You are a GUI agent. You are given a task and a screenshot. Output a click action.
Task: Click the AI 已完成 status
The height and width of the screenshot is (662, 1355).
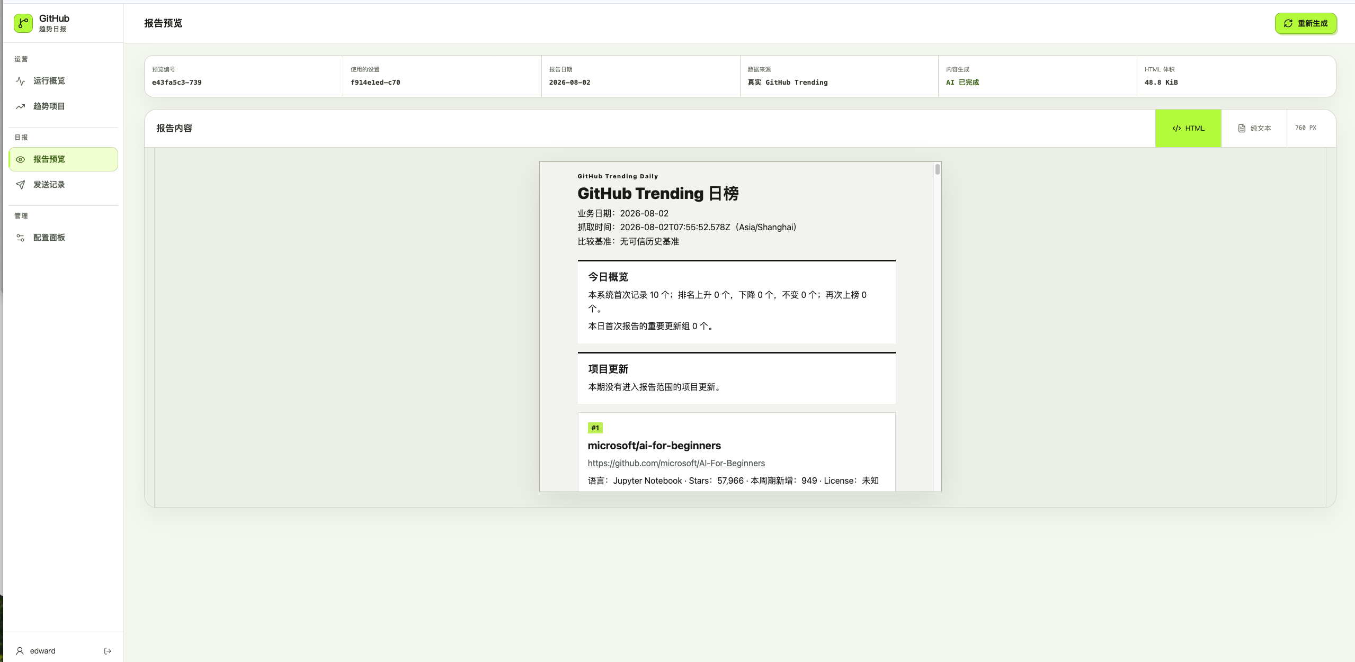pos(962,83)
